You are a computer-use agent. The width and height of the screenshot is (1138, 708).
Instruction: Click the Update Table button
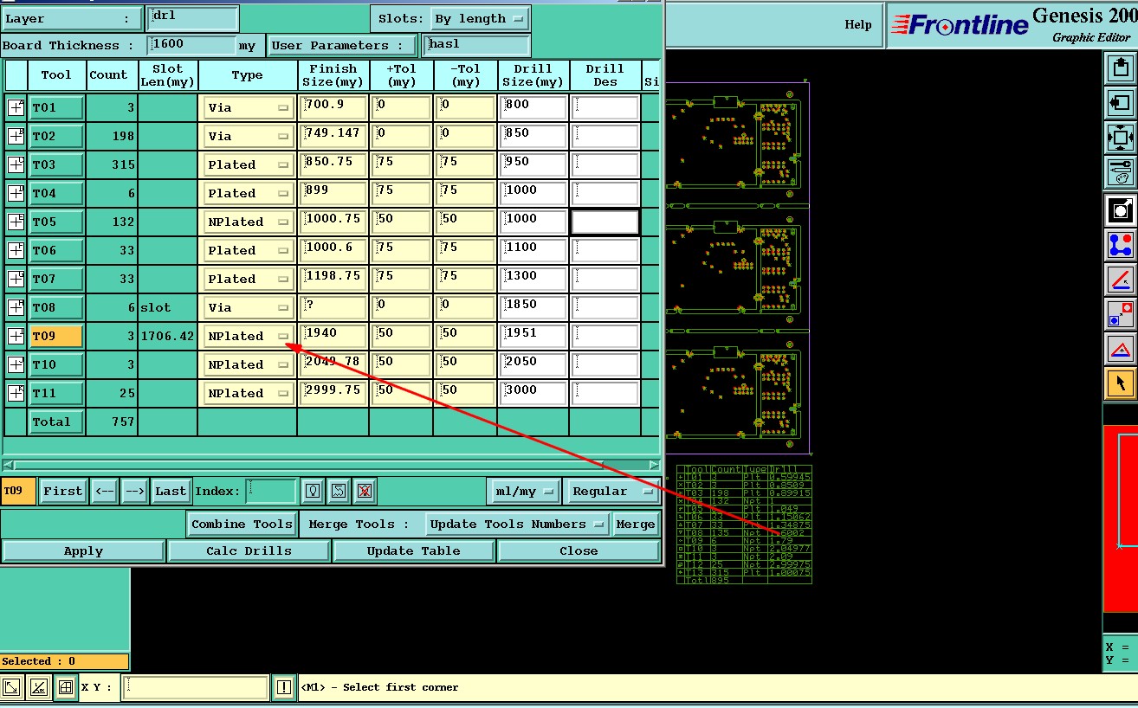[x=414, y=551]
